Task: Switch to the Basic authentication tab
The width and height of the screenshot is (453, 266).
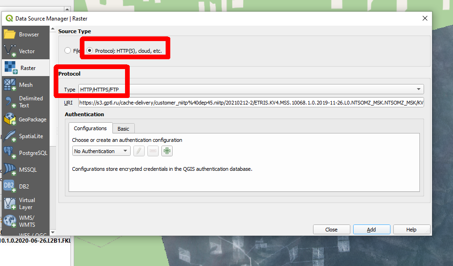Action: pos(123,129)
